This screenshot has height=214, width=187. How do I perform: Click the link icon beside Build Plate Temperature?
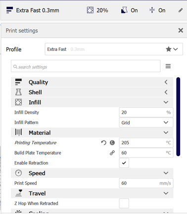pyautogui.click(x=112, y=153)
